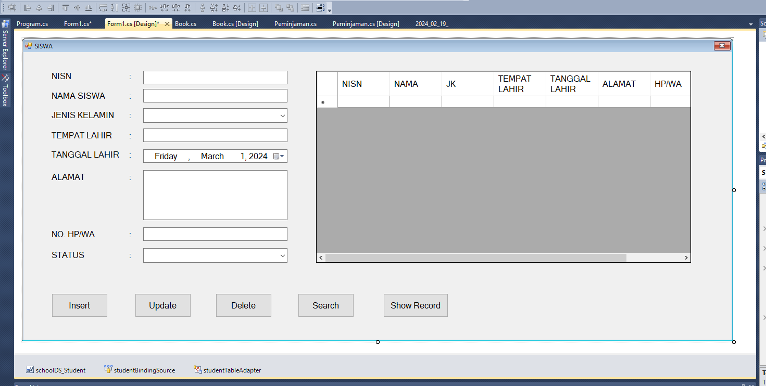Click the data grid horizontal scrollbar thumb
The height and width of the screenshot is (386, 766).
tap(475, 258)
